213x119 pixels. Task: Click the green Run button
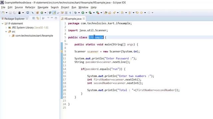point(83,13)
